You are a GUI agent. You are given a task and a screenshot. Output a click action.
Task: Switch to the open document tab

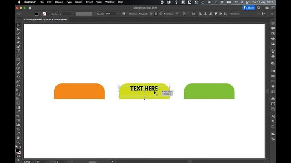coord(46,19)
